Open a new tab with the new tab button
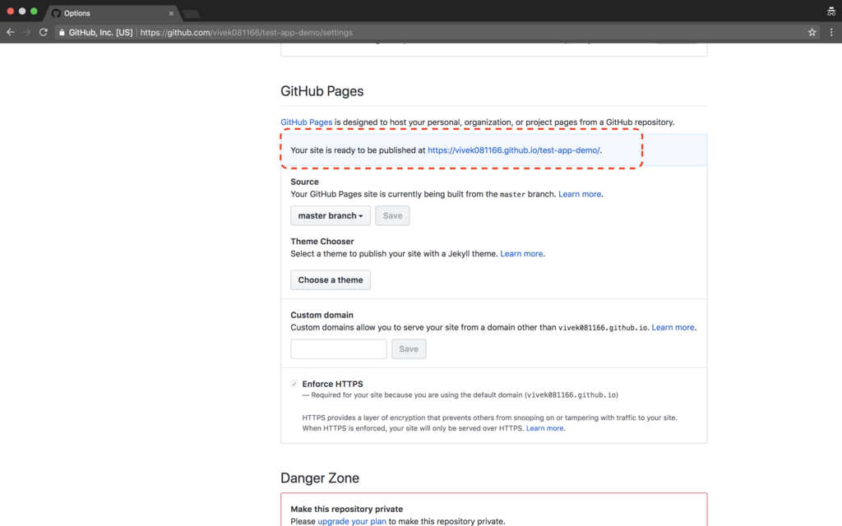 (191, 14)
